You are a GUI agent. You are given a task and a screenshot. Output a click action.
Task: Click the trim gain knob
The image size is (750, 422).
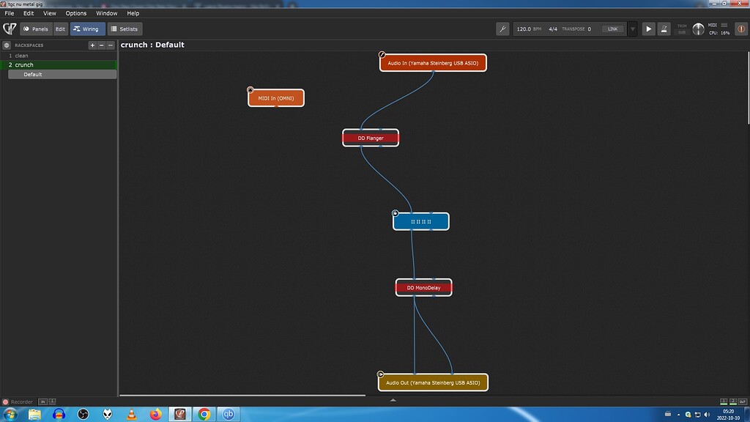pyautogui.click(x=698, y=29)
